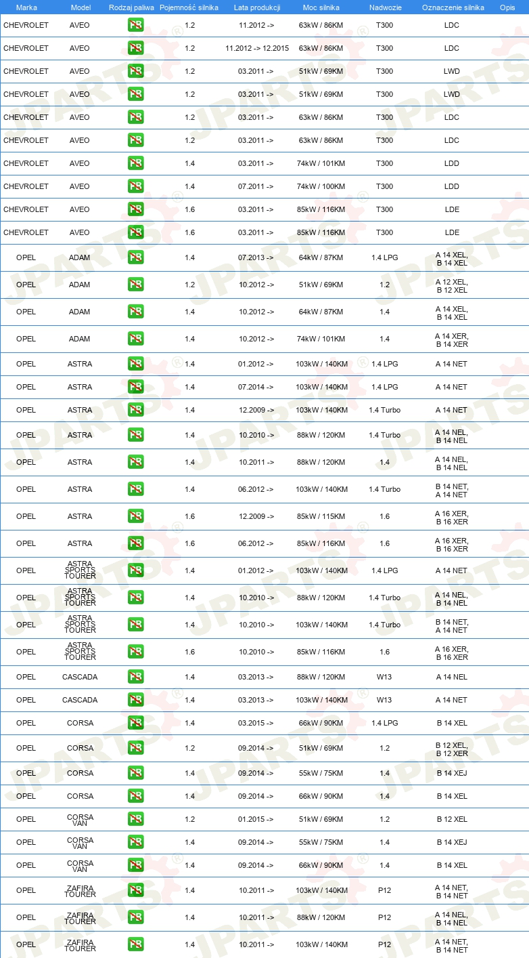Select CORSA VAN model cell in 1.2 row
Image resolution: width=529 pixels, height=958 pixels.
80,820
